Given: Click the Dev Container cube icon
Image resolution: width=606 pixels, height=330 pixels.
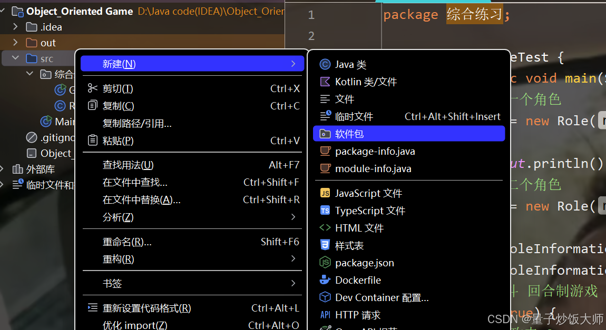Looking at the screenshot, I should (x=325, y=297).
